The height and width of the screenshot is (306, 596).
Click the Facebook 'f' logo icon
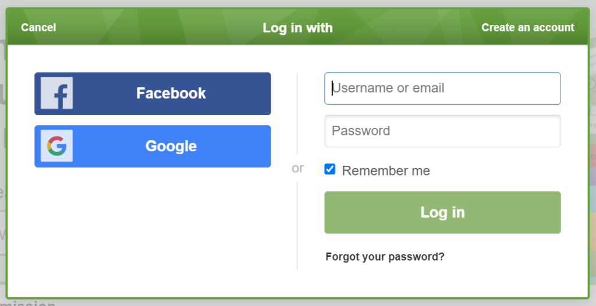(x=56, y=93)
